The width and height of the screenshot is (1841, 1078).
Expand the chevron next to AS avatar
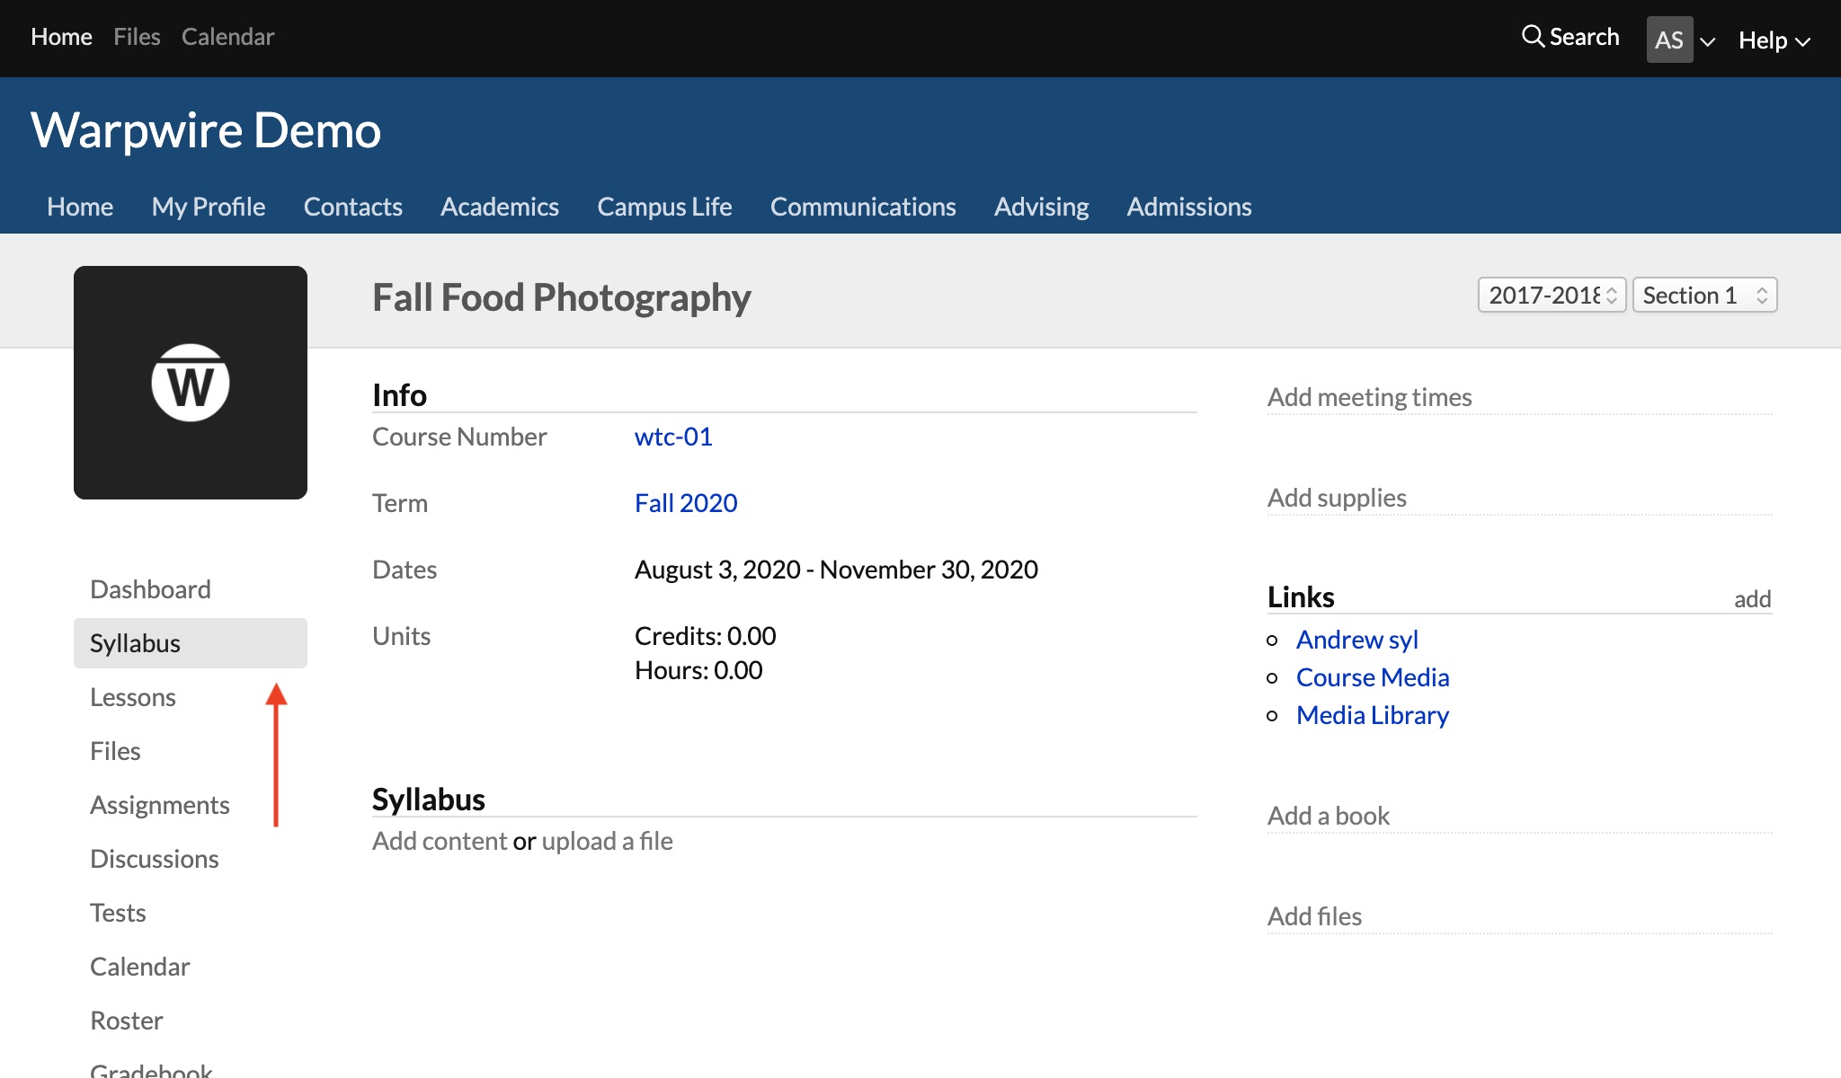[x=1708, y=41]
